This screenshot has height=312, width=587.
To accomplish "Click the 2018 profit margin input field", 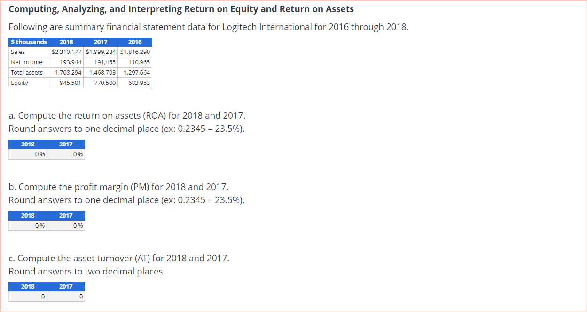I will coord(27,225).
